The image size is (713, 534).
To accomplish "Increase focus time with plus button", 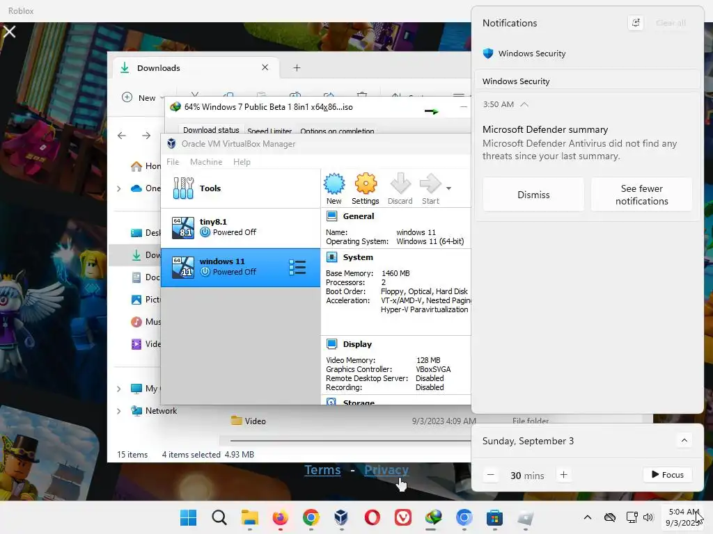I will pyautogui.click(x=564, y=475).
